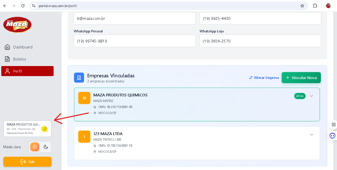337x170 pixels.
Task: Switch to dark mode with the moon toggle
Action: pos(46,147)
